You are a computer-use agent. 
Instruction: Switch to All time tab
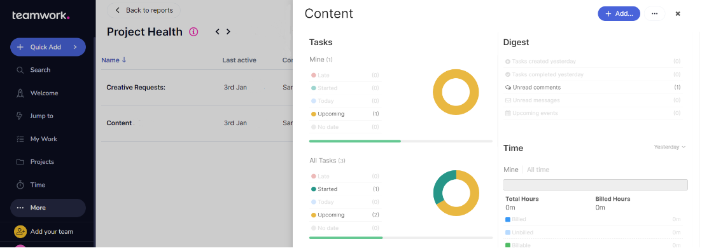pos(538,170)
